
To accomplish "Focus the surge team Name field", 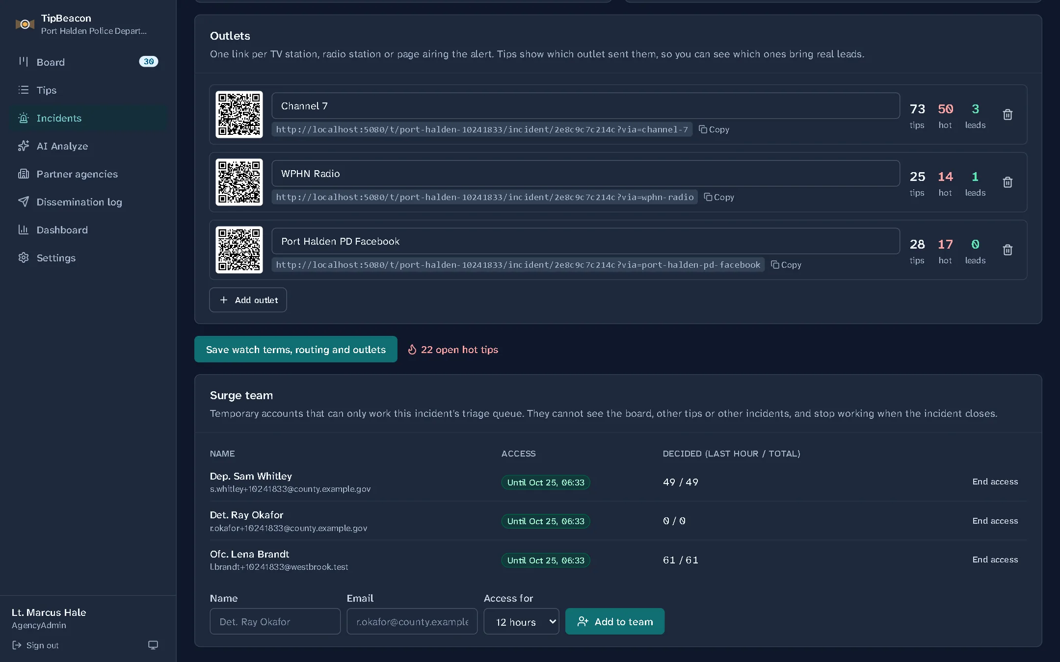I will tap(275, 621).
